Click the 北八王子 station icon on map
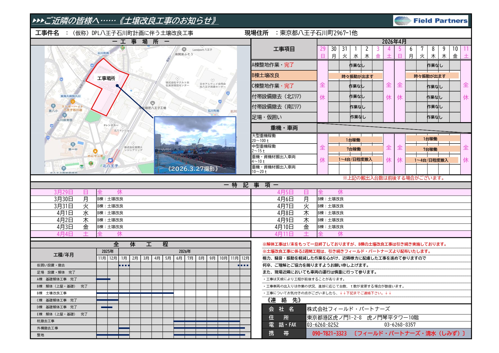This screenshot has width=499, height=353. coord(110,161)
